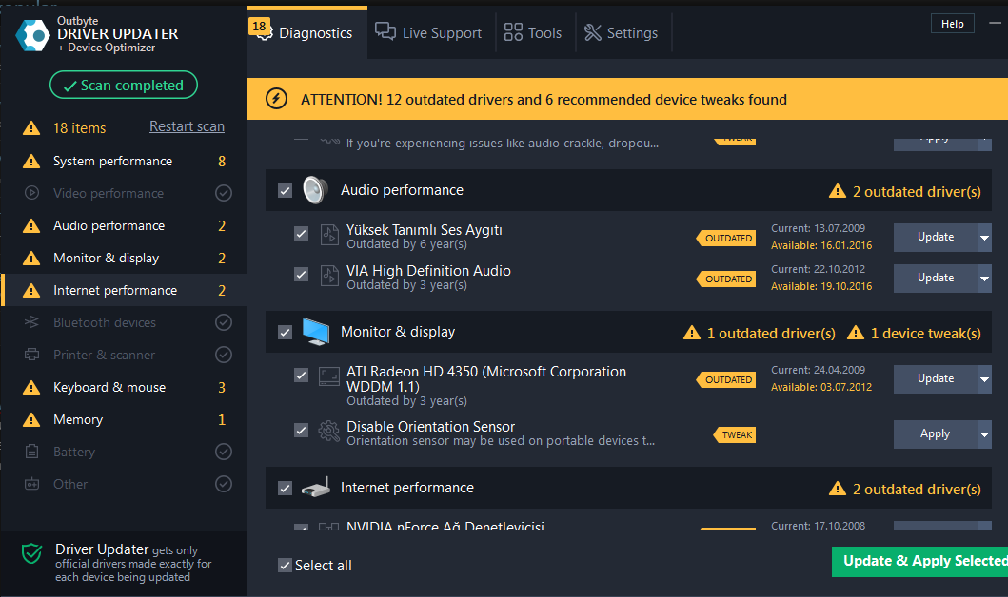Click the TWEAK badge of Disable Orientation Sensor
This screenshot has height=597, width=1008.
pyautogui.click(x=735, y=434)
